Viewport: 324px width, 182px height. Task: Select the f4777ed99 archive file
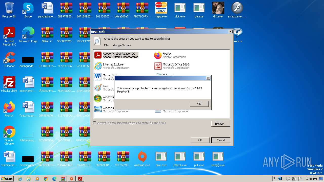click(123, 159)
